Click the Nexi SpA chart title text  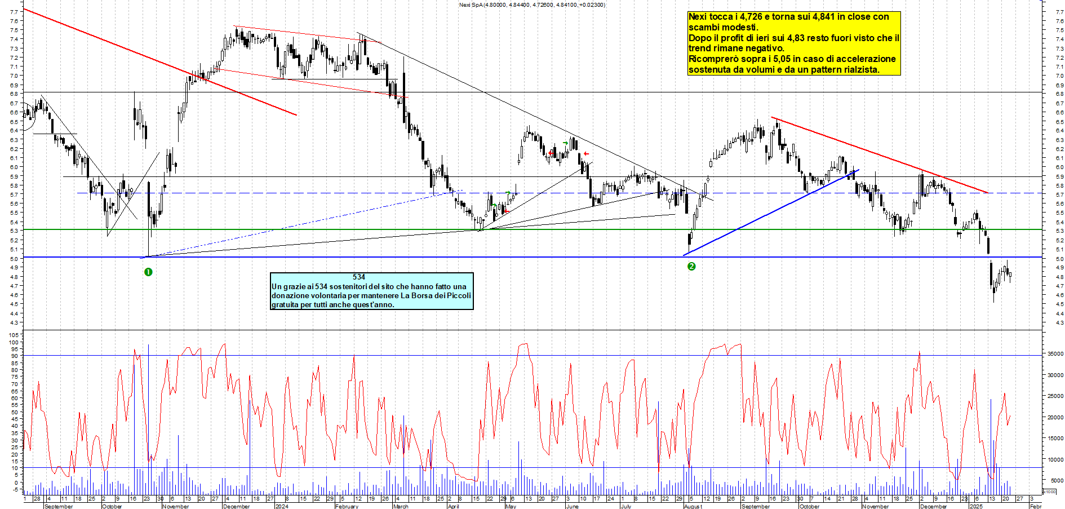coord(532,5)
